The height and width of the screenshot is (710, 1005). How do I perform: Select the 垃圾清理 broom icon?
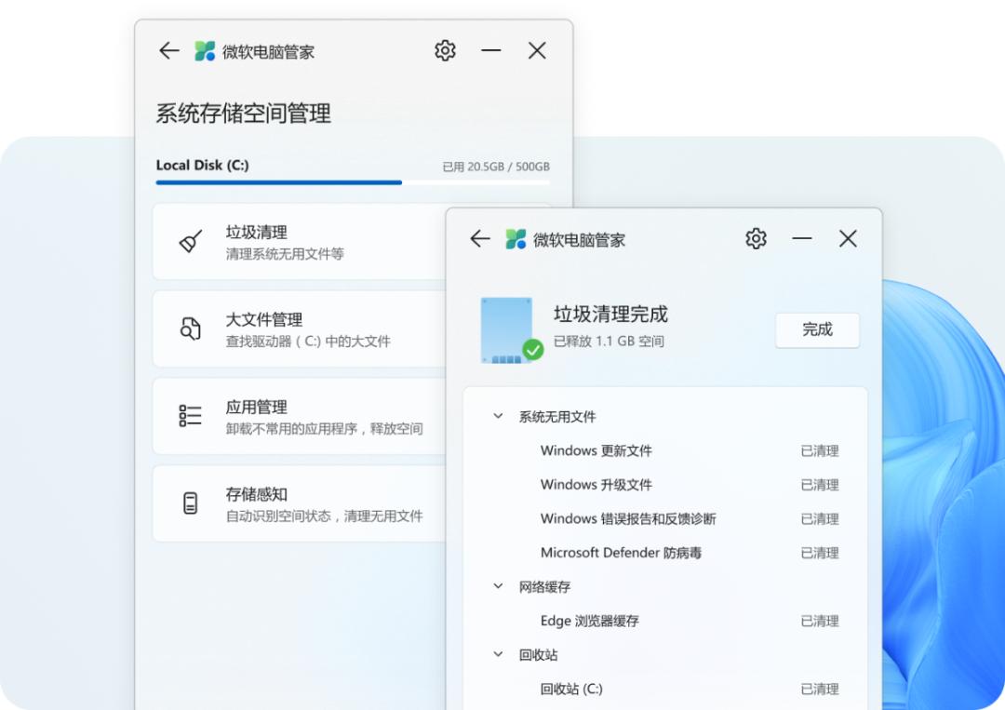[x=189, y=242]
